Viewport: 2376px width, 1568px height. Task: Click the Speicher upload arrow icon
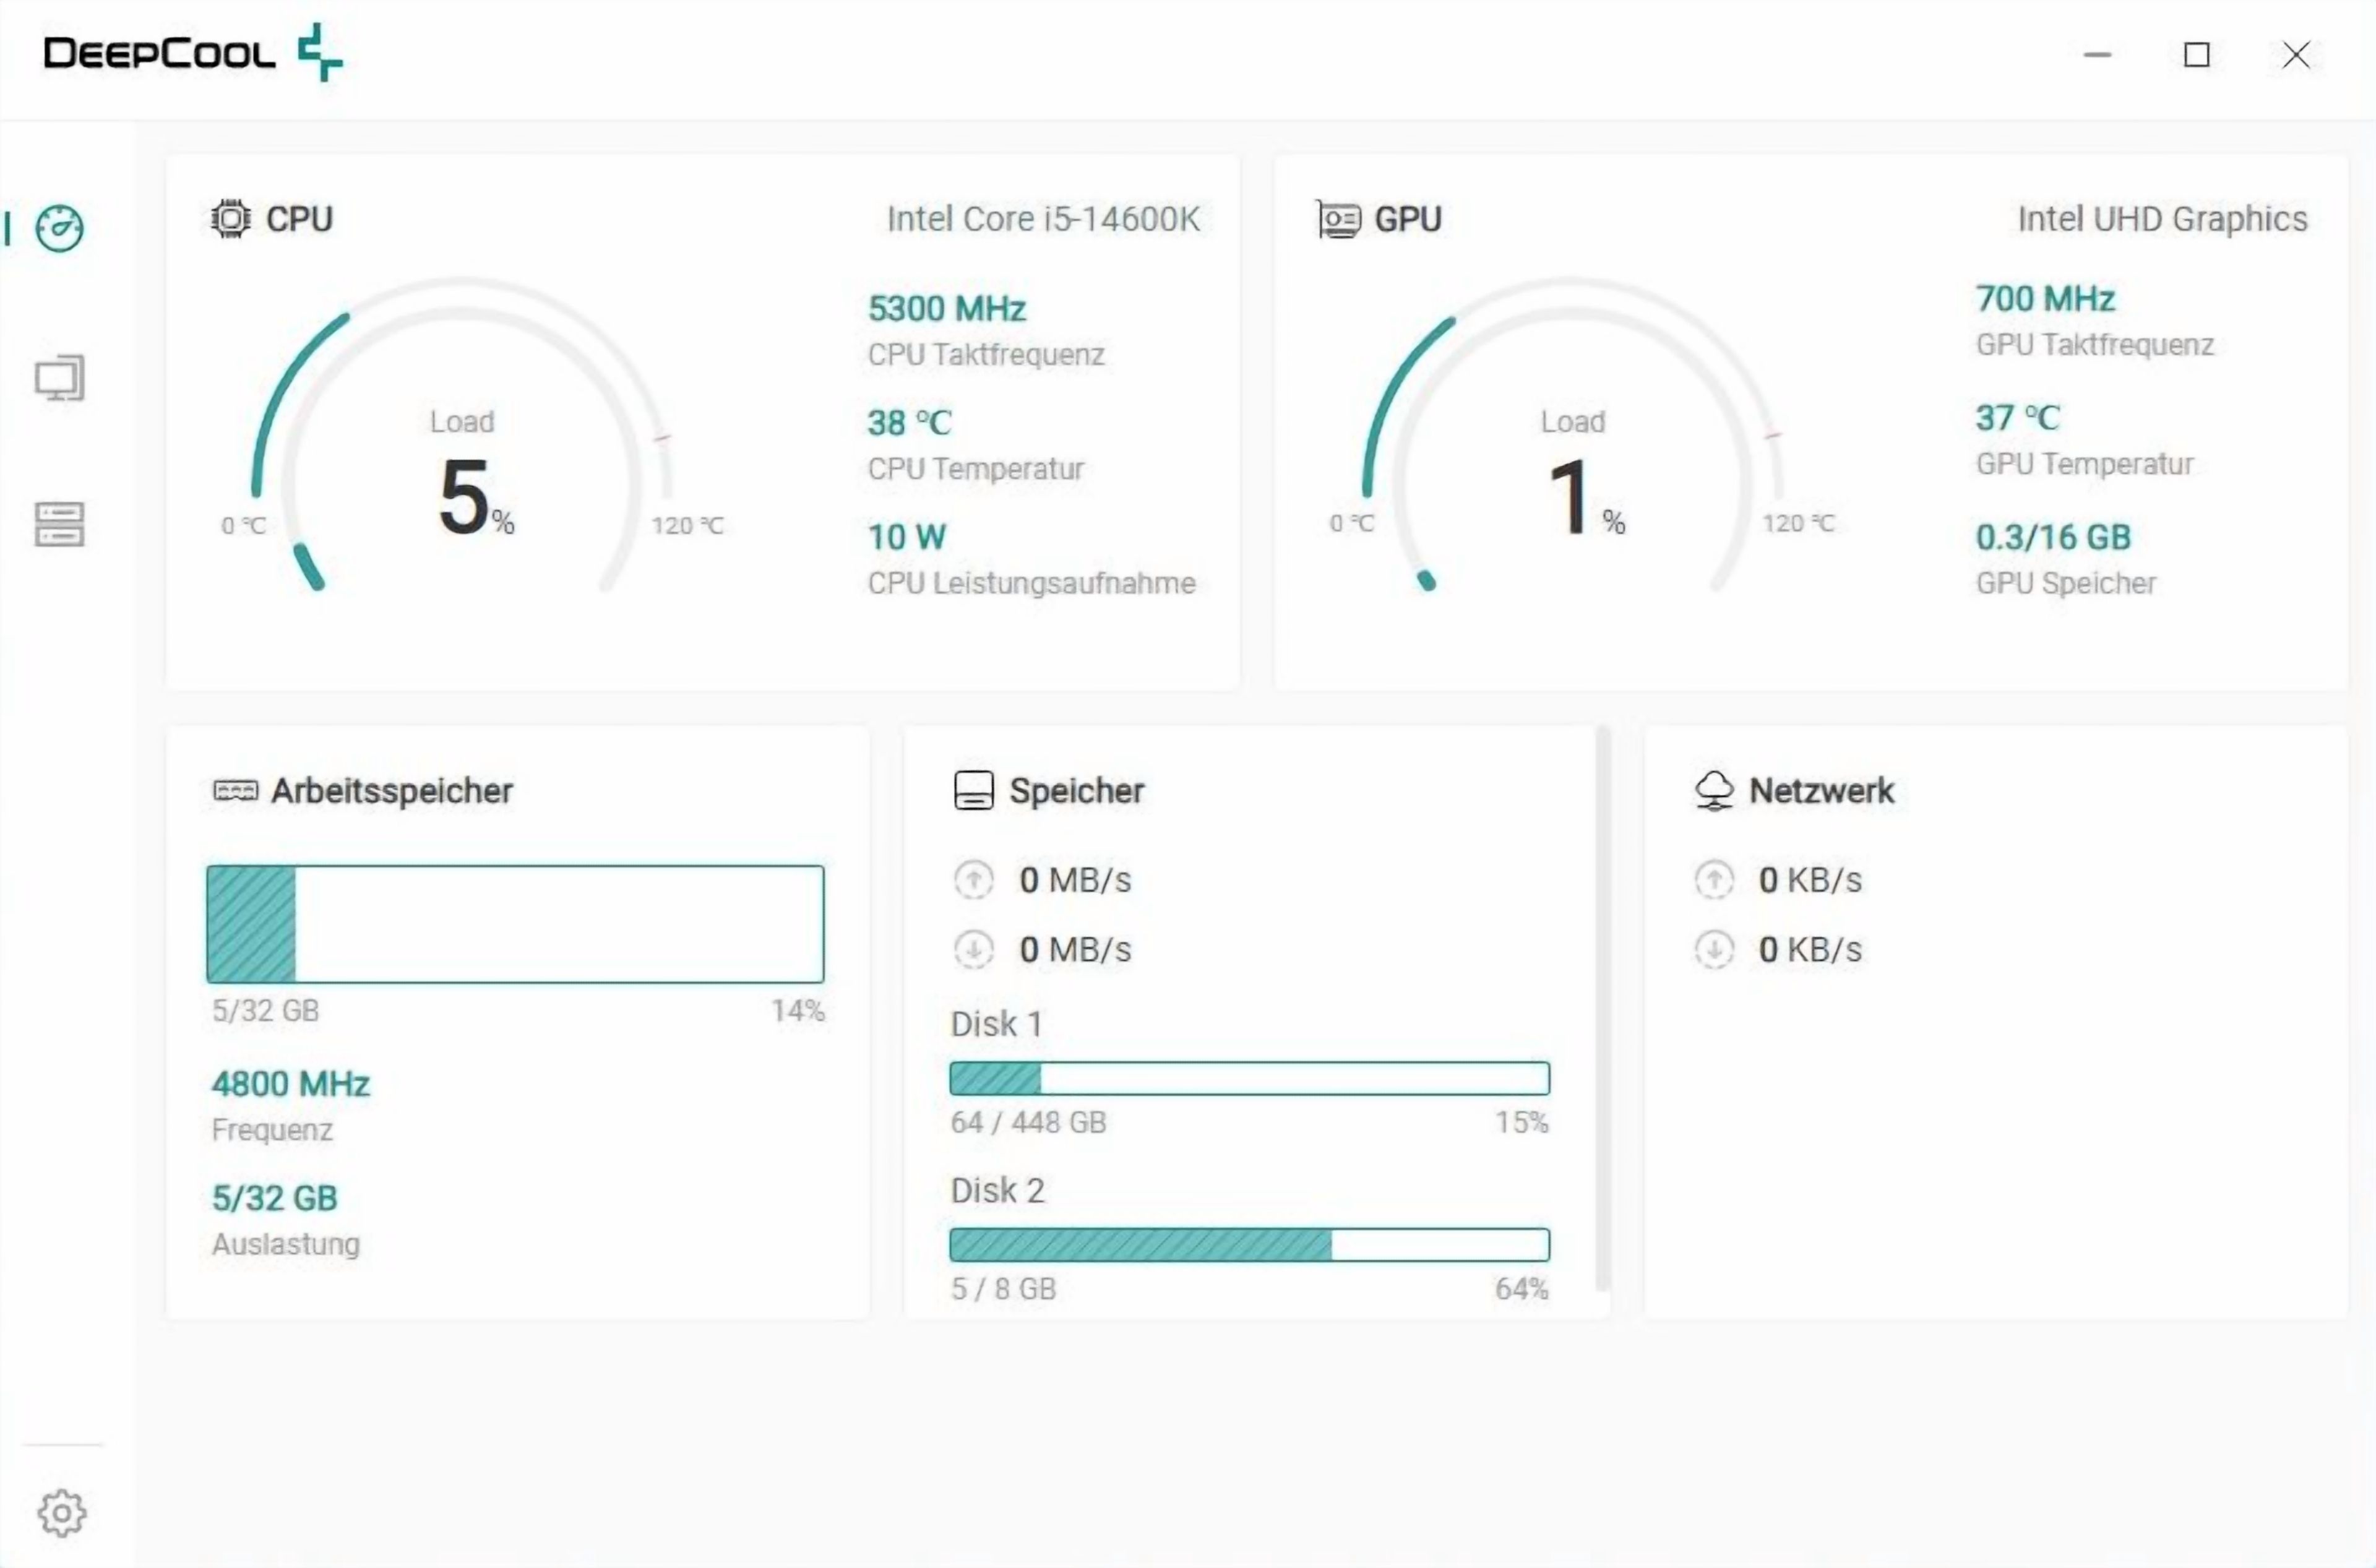[x=973, y=880]
